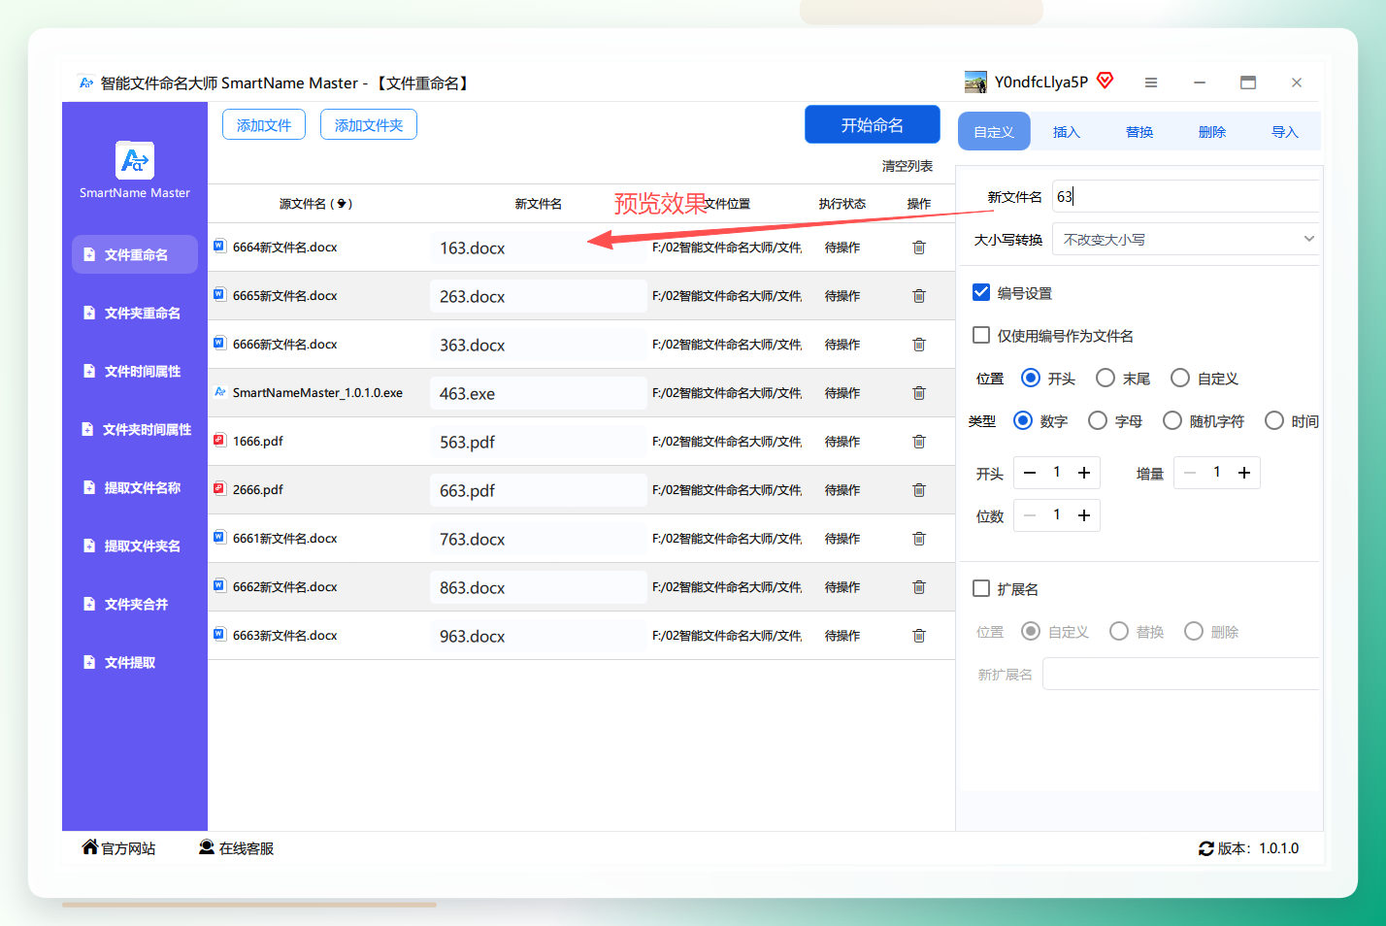
Task: Select the 随机字符 type radio button
Action: coord(1172,420)
